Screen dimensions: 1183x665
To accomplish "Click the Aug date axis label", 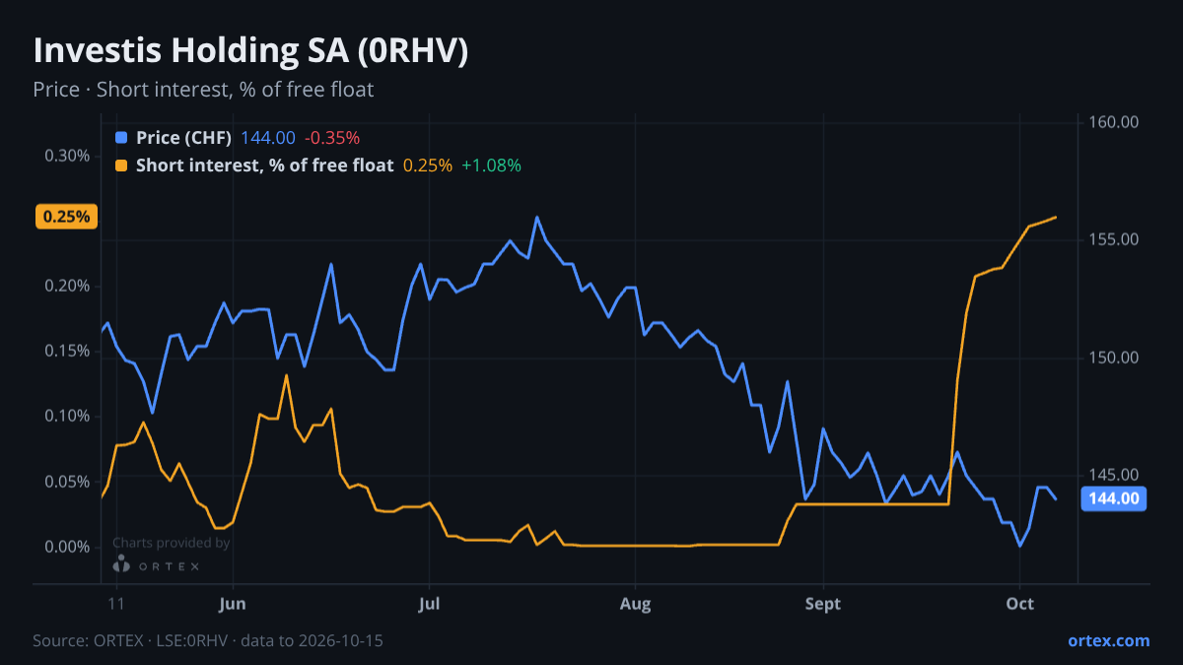I will [x=636, y=604].
